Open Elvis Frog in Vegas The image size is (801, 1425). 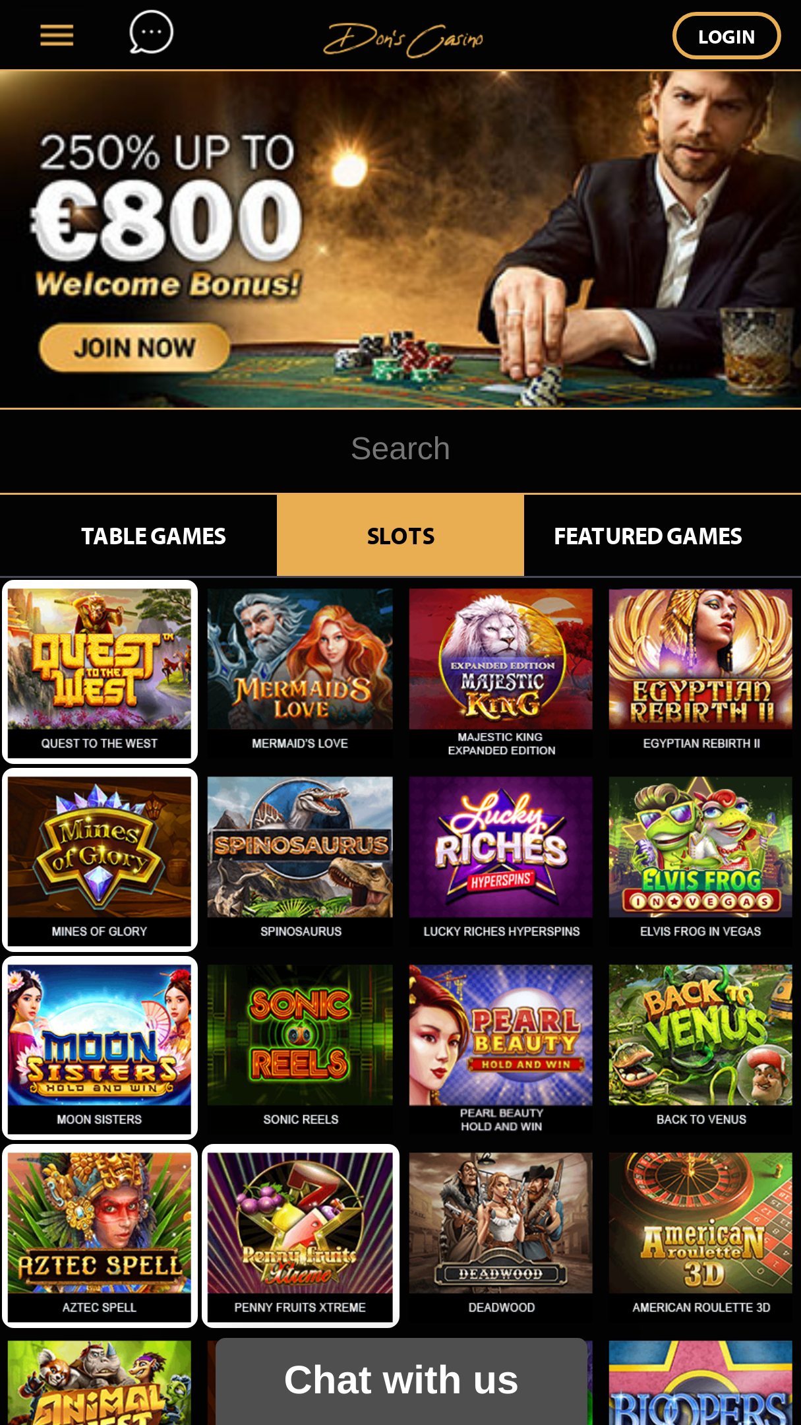click(x=701, y=860)
